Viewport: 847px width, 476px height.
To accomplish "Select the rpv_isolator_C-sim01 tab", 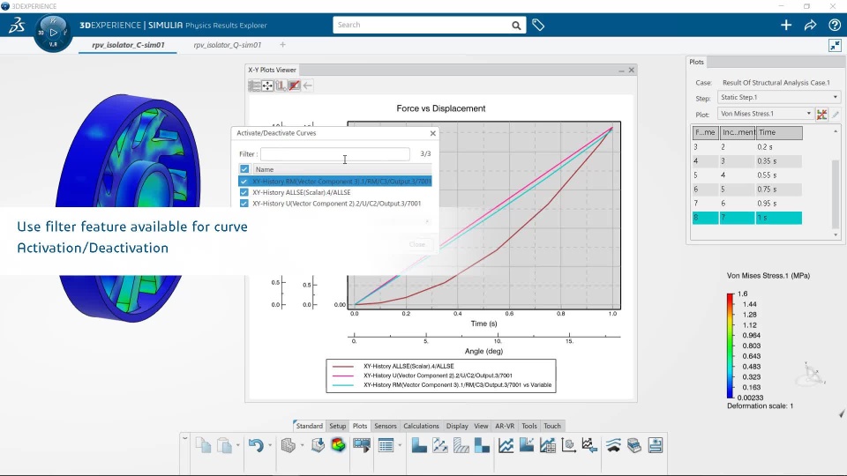I will pos(128,45).
